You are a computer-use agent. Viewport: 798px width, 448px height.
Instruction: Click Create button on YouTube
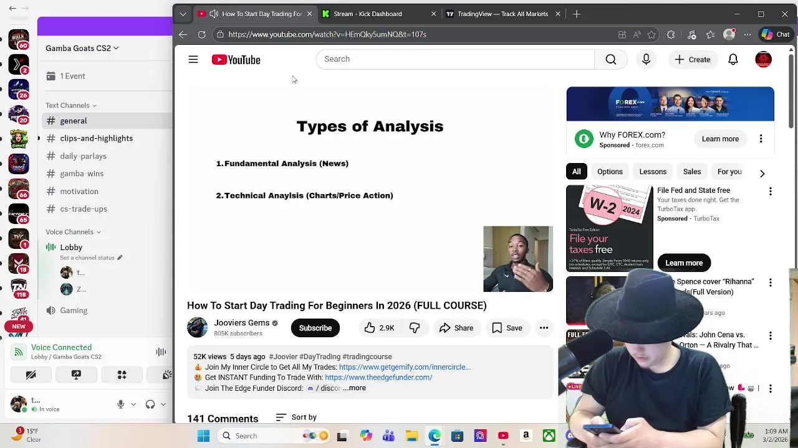[692, 60]
